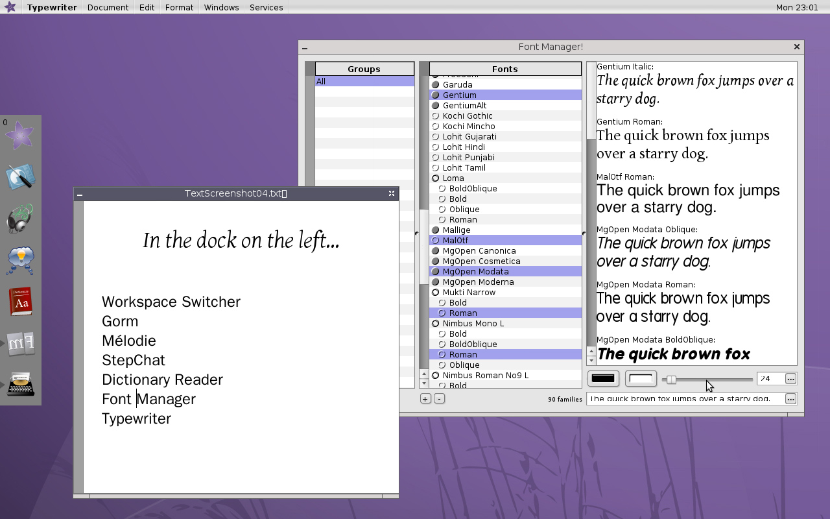The height and width of the screenshot is (519, 830).
Task: Click the font size slider knob
Action: point(672,380)
